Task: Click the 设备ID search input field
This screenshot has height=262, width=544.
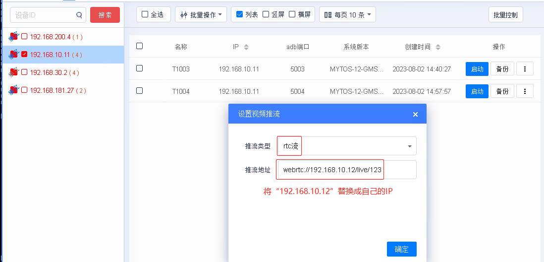Action: pos(48,15)
